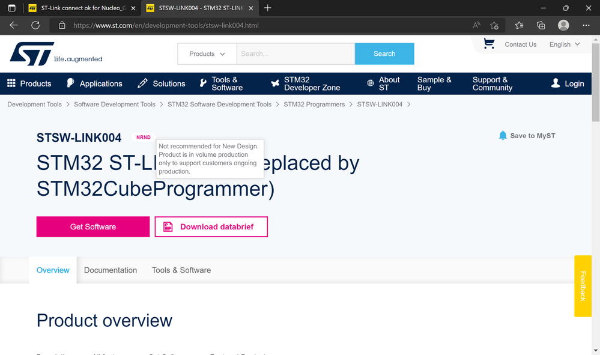Click the STSW-LINK004 breadcrumb
This screenshot has width=600, height=355.
[380, 105]
